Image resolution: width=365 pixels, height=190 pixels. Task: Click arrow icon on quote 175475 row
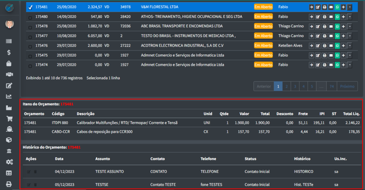[311, 55]
